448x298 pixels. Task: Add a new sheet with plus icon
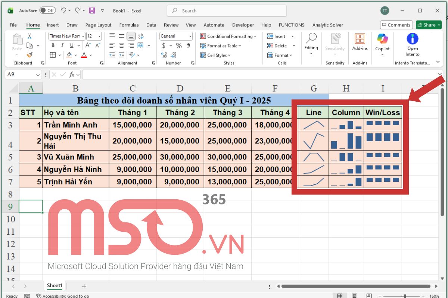pos(84,286)
